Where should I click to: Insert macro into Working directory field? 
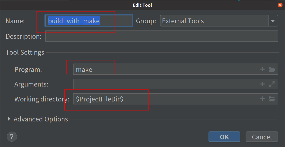(262, 99)
